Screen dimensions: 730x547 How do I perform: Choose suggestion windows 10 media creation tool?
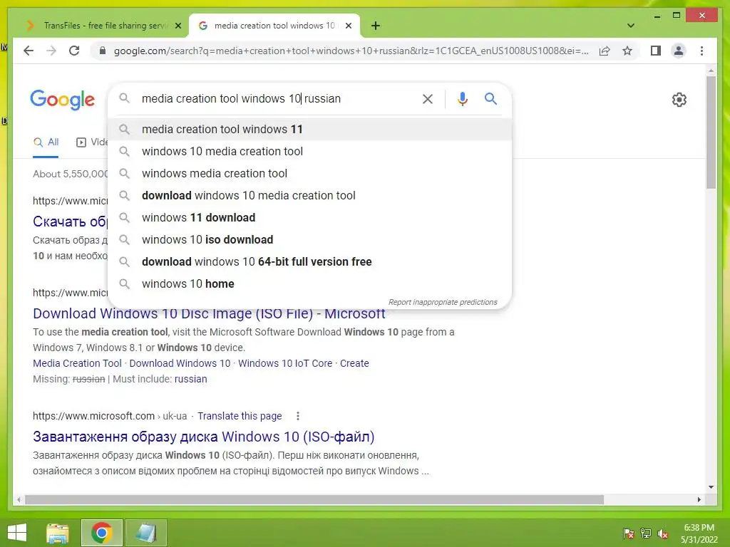coord(309,151)
